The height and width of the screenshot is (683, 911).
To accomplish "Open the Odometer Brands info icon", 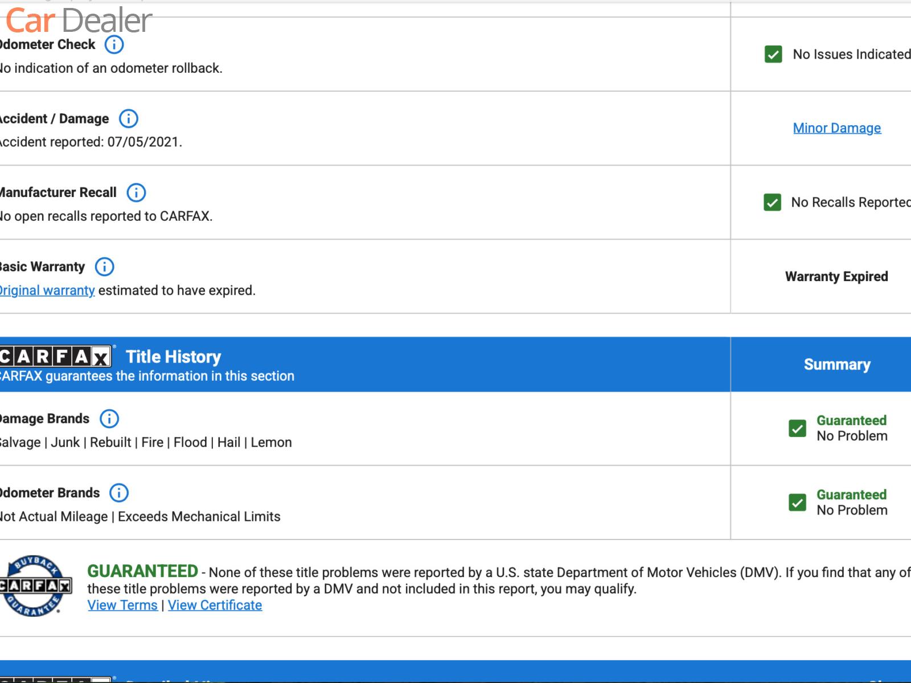I will tap(119, 493).
